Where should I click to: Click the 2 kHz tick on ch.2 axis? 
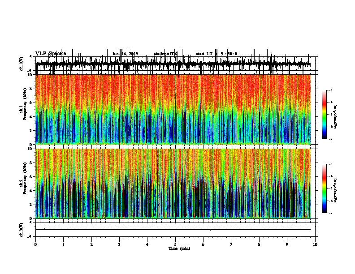tap(31, 205)
